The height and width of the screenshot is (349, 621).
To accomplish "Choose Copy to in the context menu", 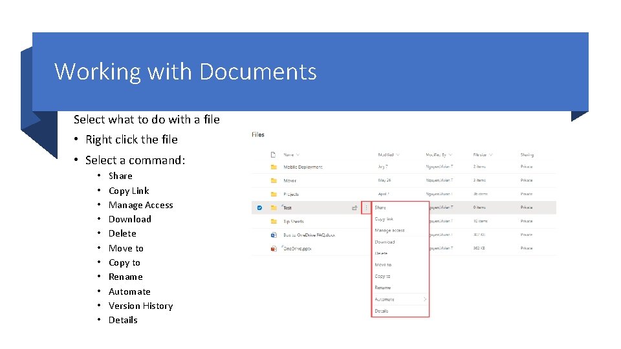I will pos(382,276).
